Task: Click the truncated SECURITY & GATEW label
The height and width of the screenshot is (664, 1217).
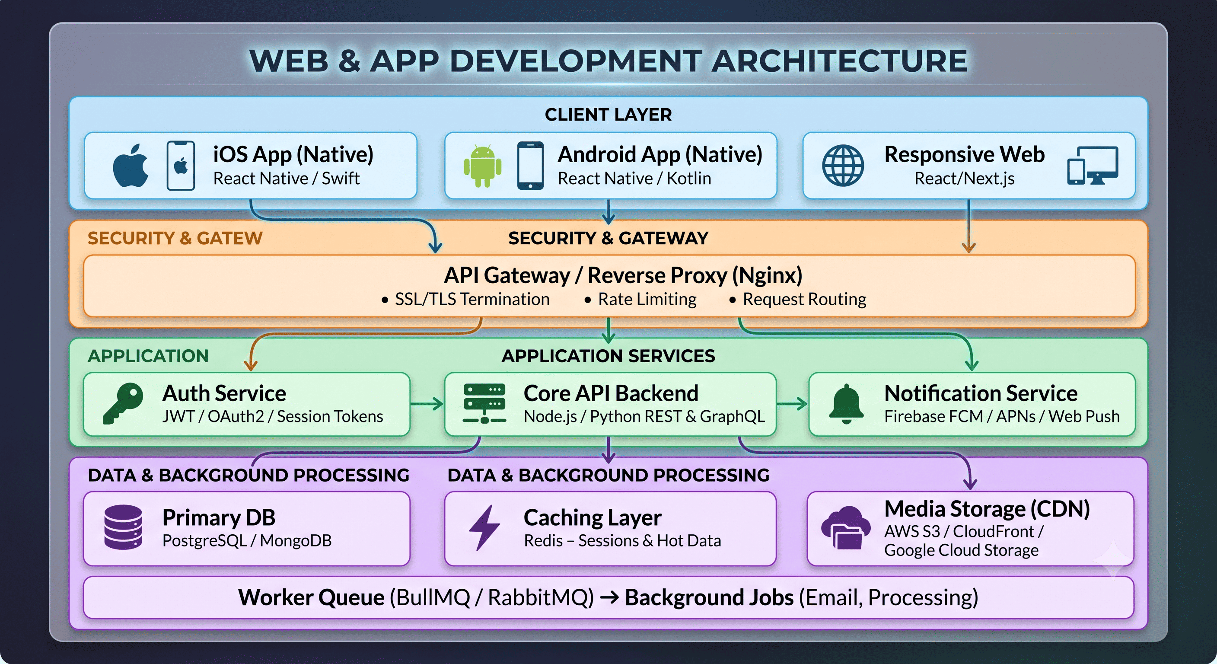Action: [175, 238]
